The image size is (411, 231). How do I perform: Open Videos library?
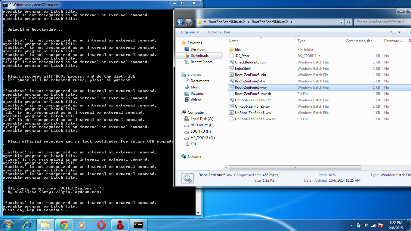coord(196,100)
